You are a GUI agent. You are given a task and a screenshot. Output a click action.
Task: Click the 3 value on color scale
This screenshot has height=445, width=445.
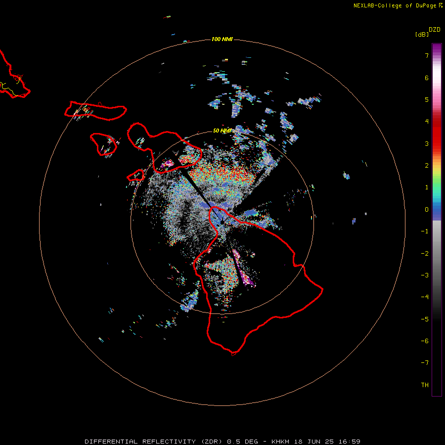pyautogui.click(x=427, y=143)
